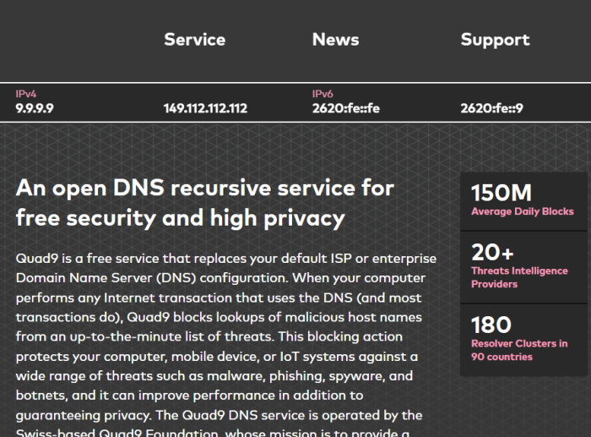Viewport: 591px width, 437px height.
Task: Click the 180 statistic number
Action: (491, 325)
